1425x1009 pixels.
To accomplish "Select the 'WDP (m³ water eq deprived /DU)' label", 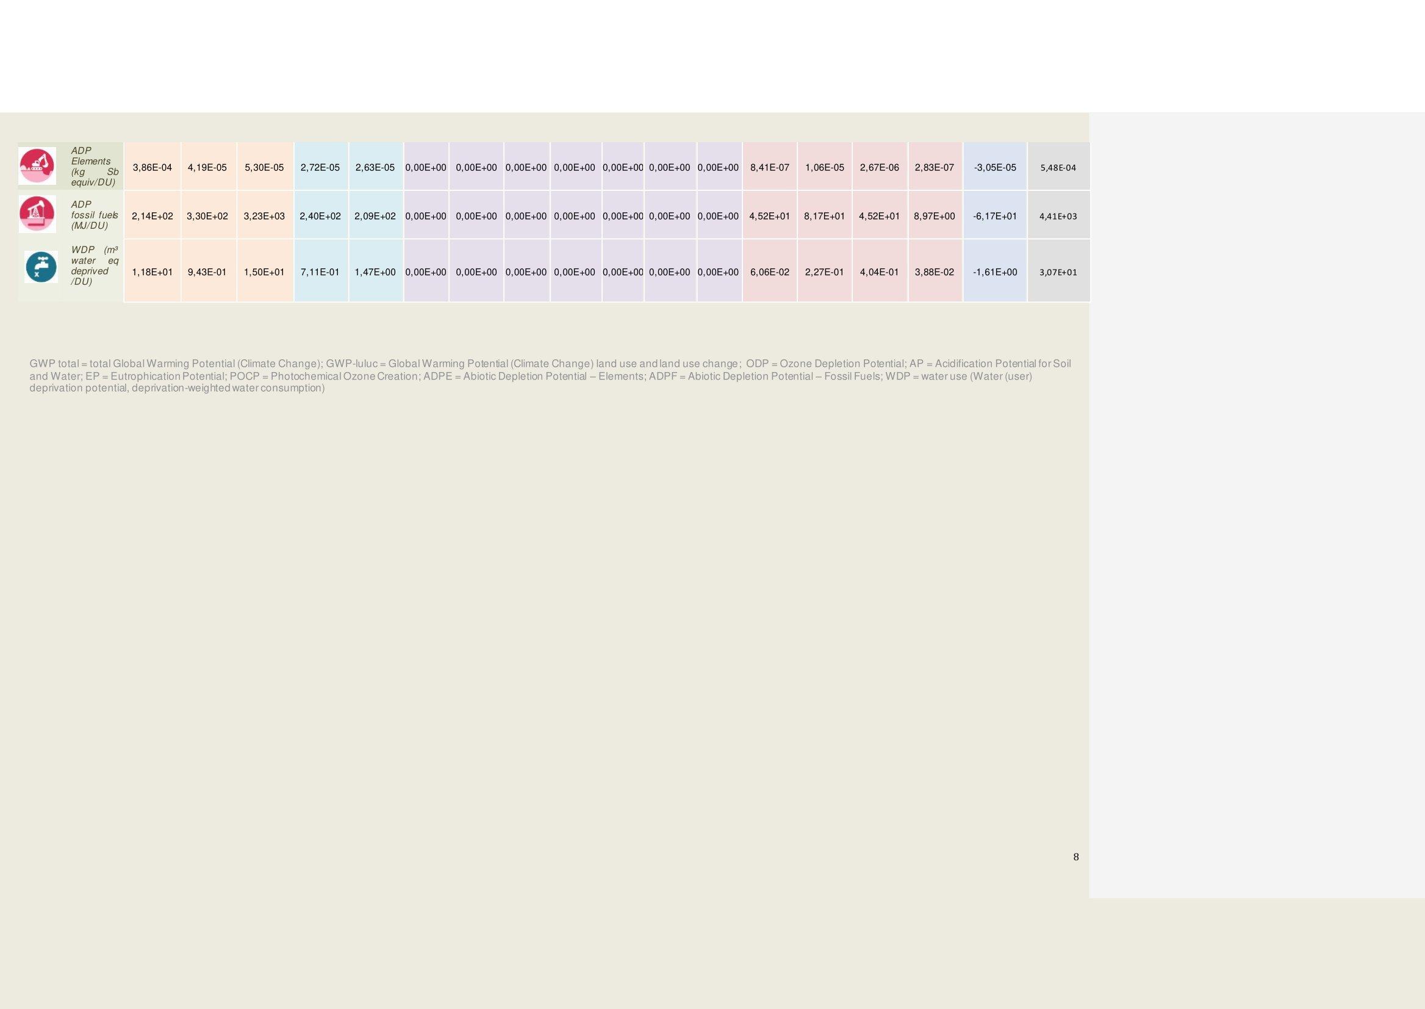I will point(95,266).
